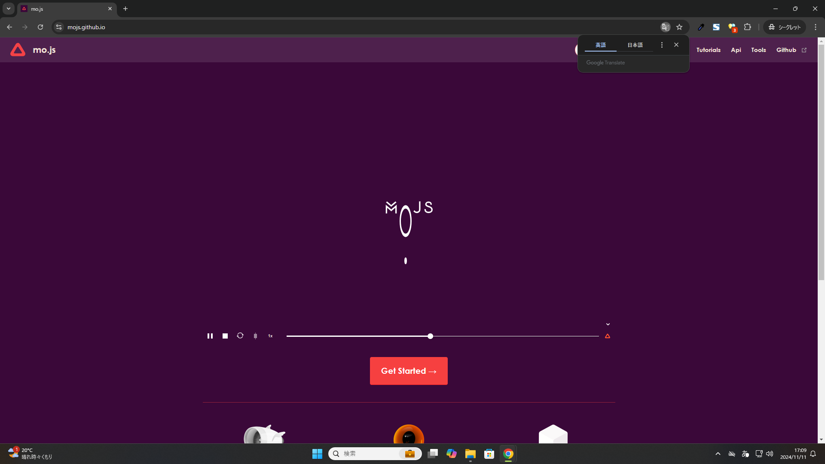This screenshot has height=464, width=825.
Task: Close the Google Translate popup
Action: coord(676,45)
